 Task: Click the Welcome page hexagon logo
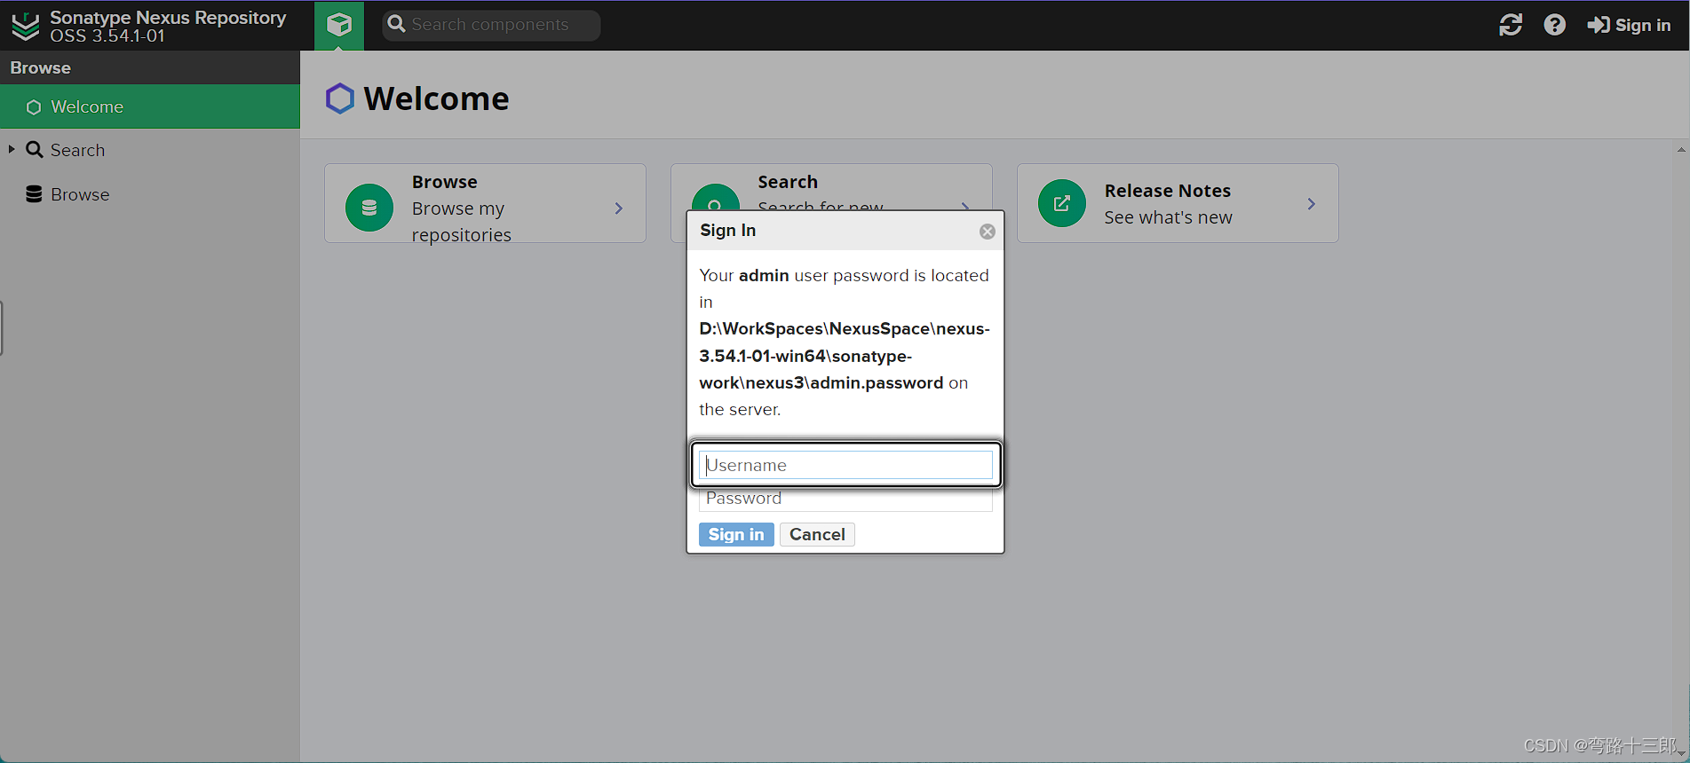pyautogui.click(x=339, y=98)
